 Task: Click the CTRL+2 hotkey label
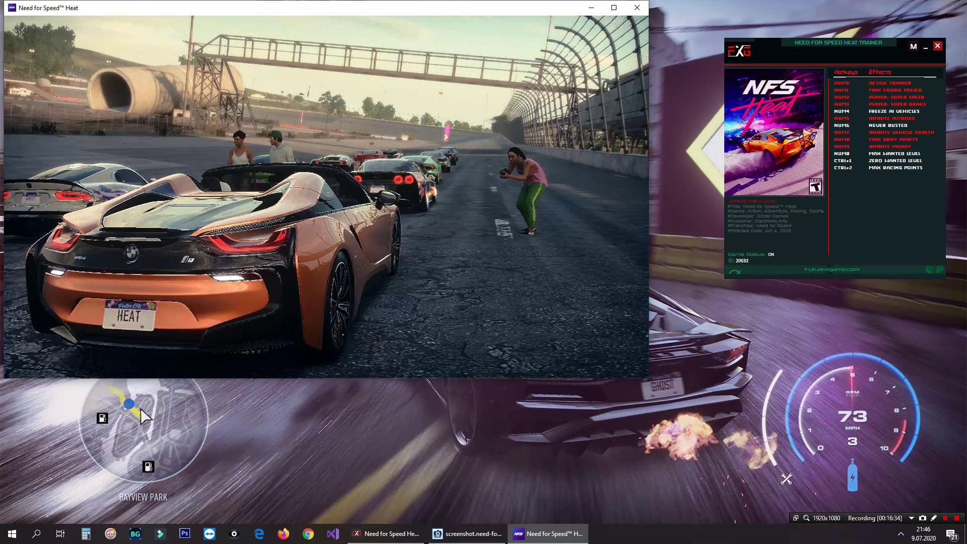[x=843, y=168]
